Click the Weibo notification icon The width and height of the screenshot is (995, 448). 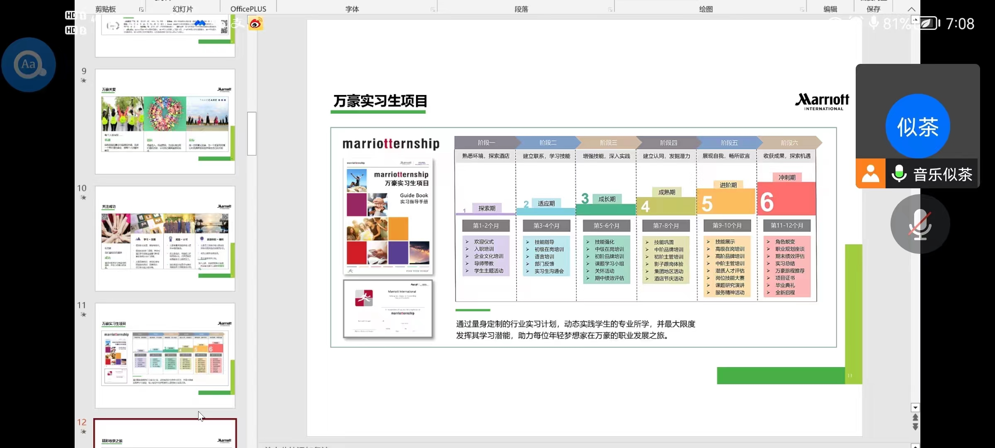coord(255,24)
